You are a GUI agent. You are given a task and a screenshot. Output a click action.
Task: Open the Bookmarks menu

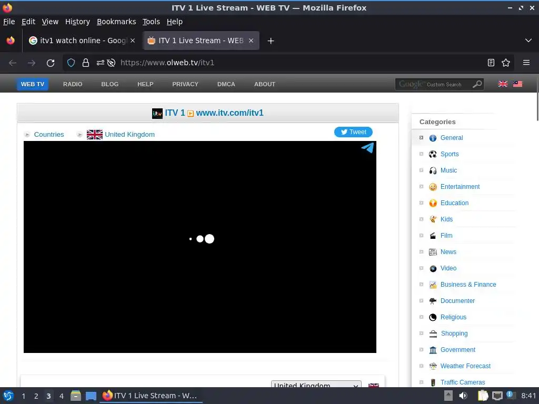click(x=116, y=22)
